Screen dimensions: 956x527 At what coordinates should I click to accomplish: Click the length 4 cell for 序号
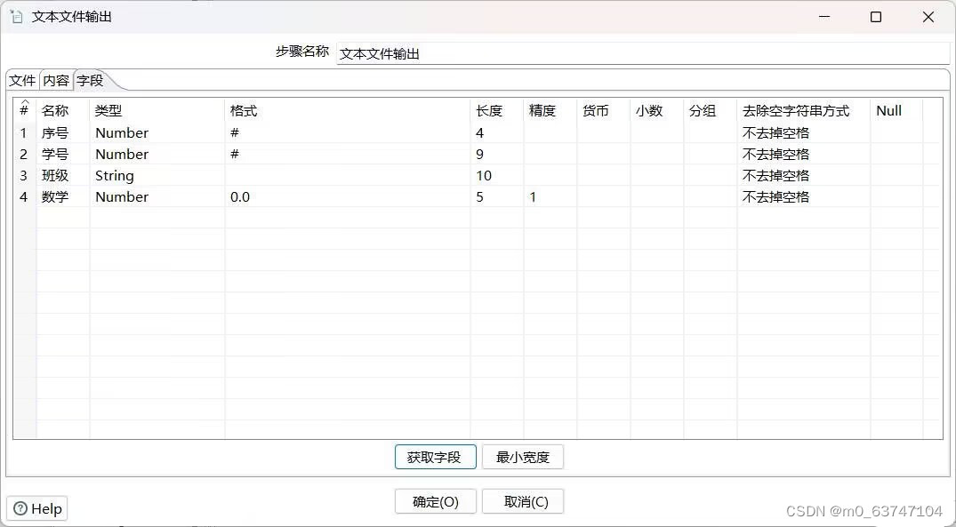pyautogui.click(x=496, y=132)
